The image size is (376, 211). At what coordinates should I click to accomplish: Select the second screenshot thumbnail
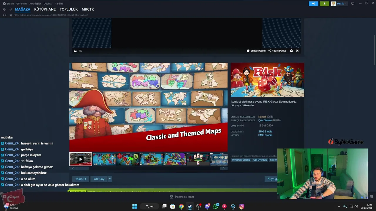pyautogui.click(x=104, y=159)
